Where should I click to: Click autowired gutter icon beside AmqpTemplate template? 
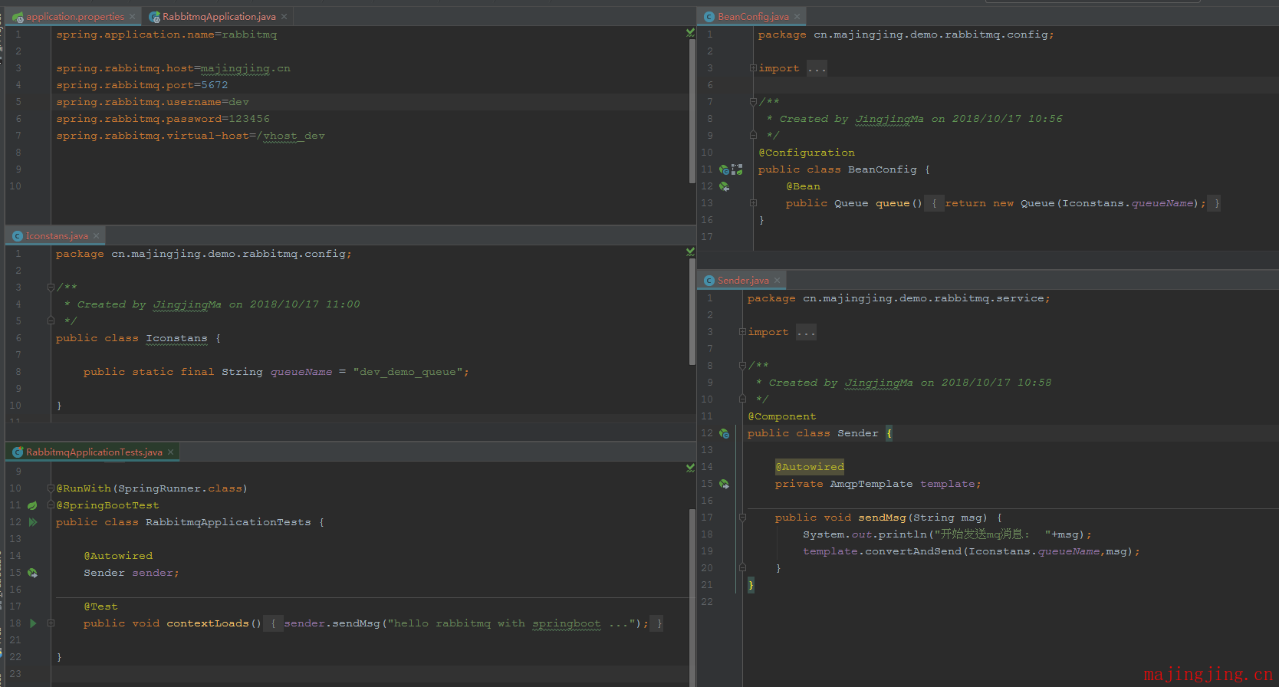(x=724, y=484)
